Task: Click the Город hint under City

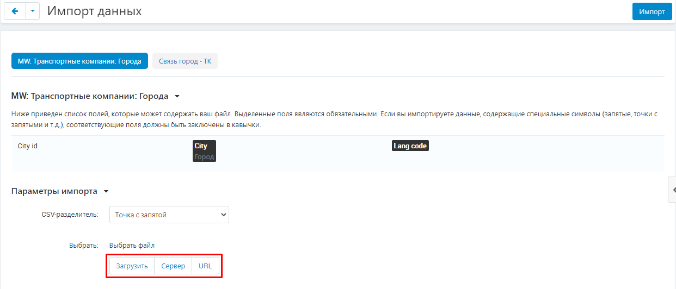Action: 204,156
